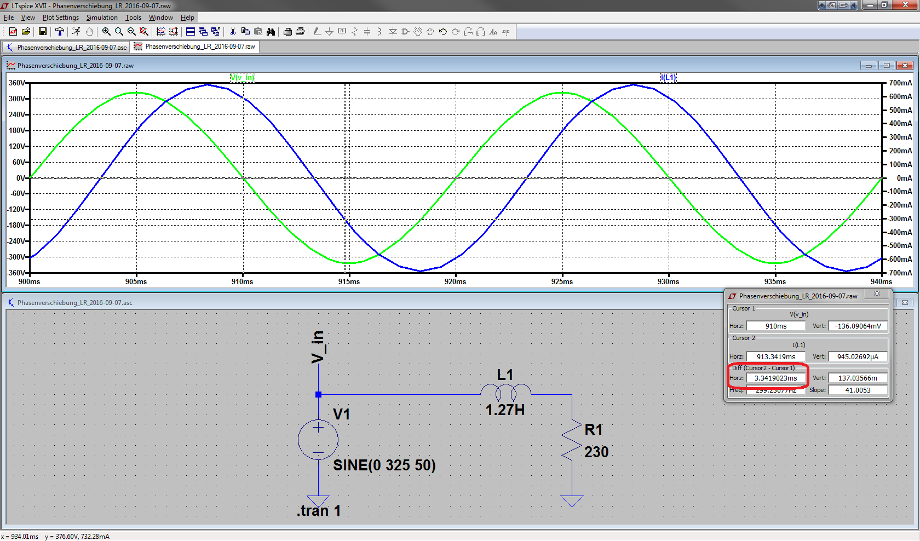
Task: Click the Paste clipboard icon
Action: coord(258,32)
